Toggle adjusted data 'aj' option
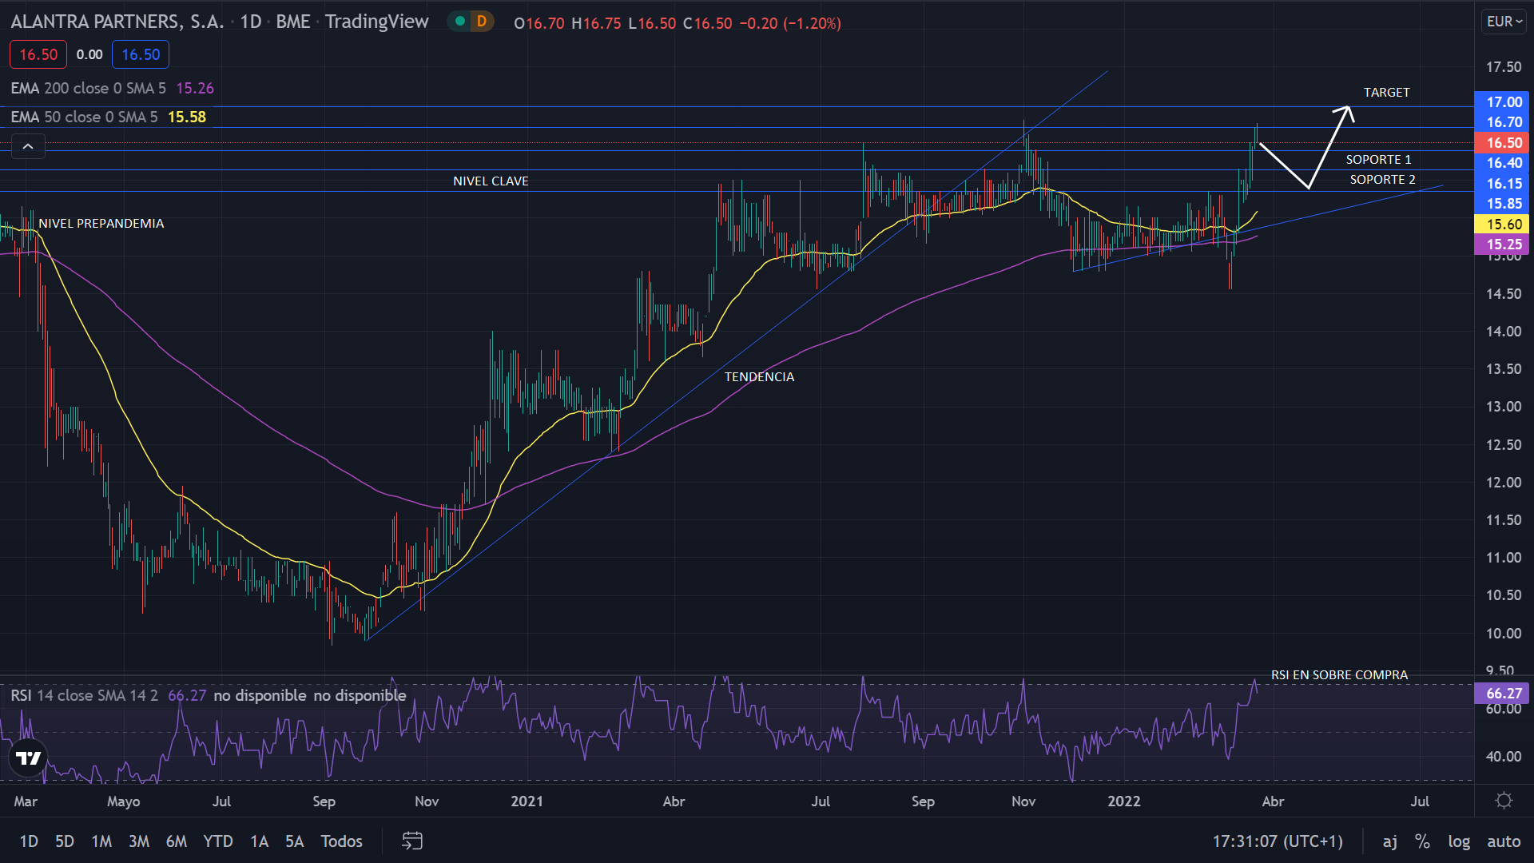Screen dimensions: 1534x863 pyautogui.click(x=1390, y=841)
